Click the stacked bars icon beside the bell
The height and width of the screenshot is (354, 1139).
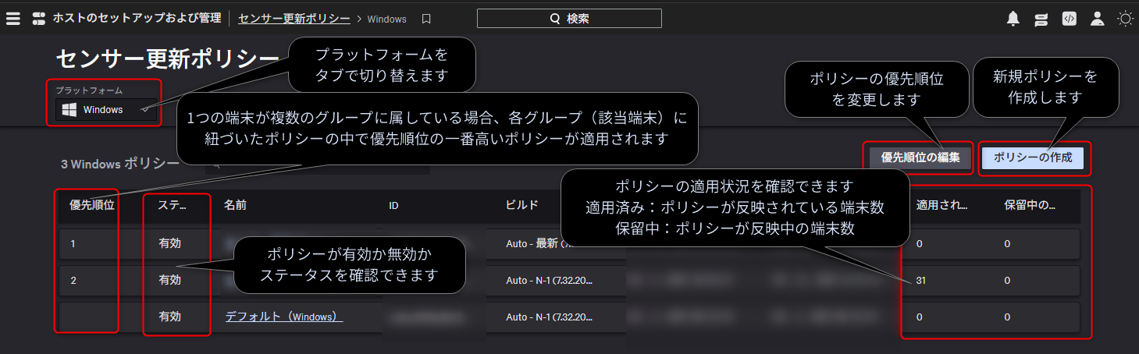coord(1041,19)
